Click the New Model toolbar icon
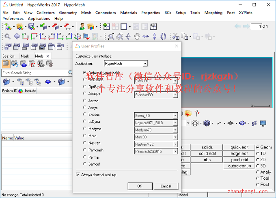Screen dimensions: 276x198 pyautogui.click(x=8, y=27)
